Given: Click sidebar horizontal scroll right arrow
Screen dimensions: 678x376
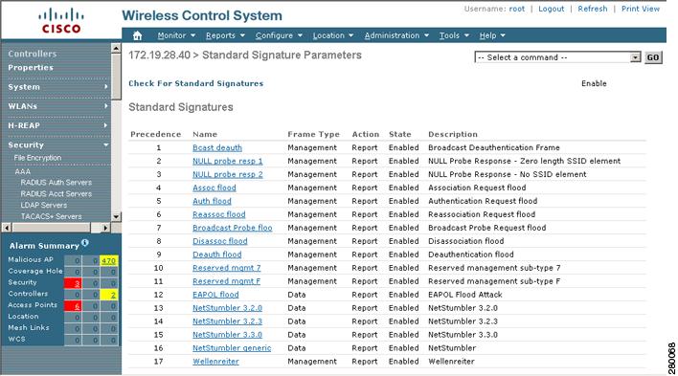Looking at the screenshot, I should (105, 228).
